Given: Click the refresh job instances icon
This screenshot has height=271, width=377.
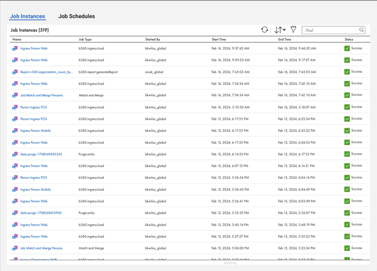Looking at the screenshot, I should pyautogui.click(x=264, y=30).
